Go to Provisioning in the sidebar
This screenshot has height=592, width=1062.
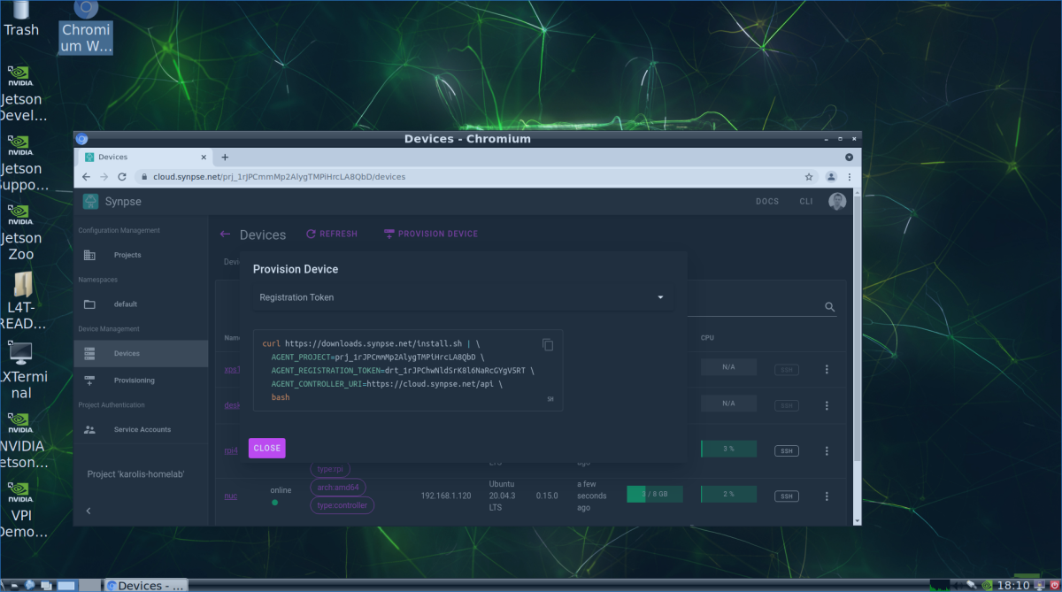[x=134, y=381]
